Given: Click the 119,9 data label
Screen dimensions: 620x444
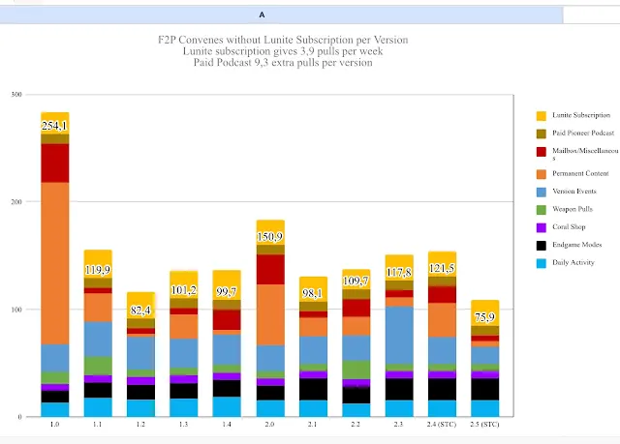Looking at the screenshot, I should 98,270.
